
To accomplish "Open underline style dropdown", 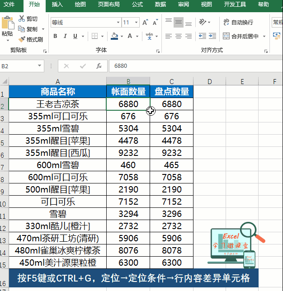I will point(83,36).
